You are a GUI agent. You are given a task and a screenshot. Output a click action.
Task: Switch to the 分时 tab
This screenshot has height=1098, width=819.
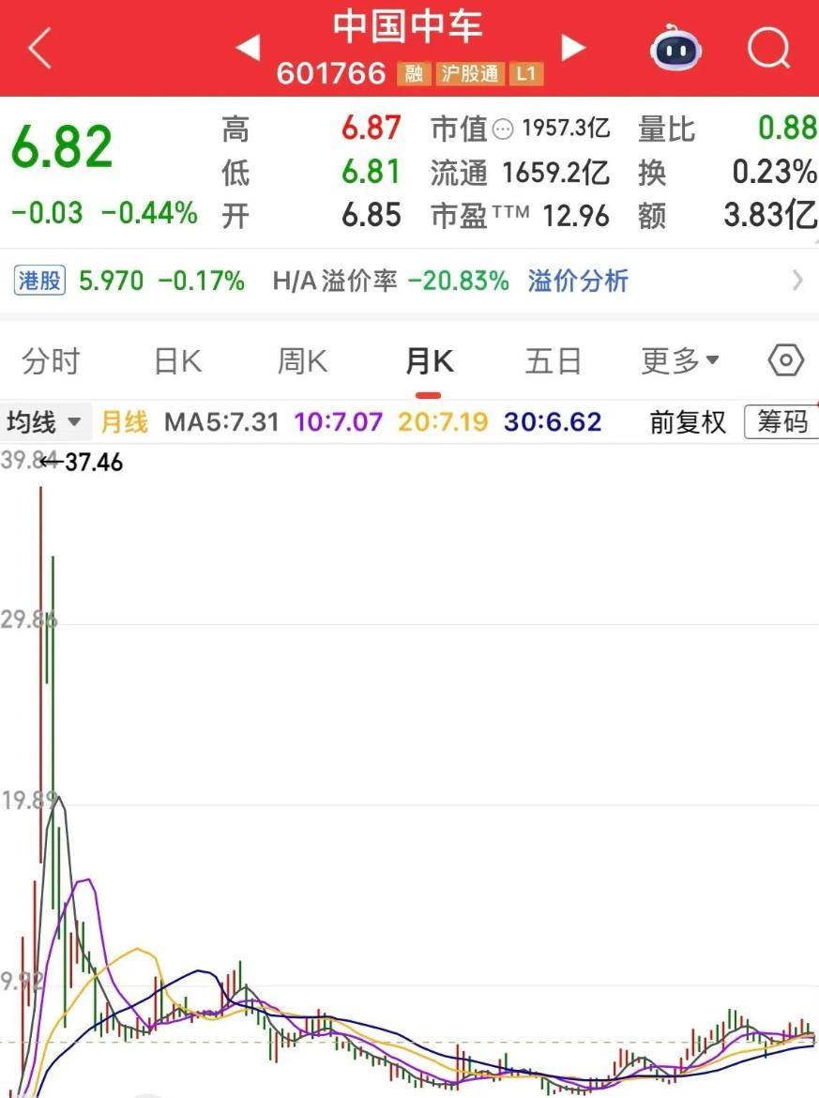[51, 360]
